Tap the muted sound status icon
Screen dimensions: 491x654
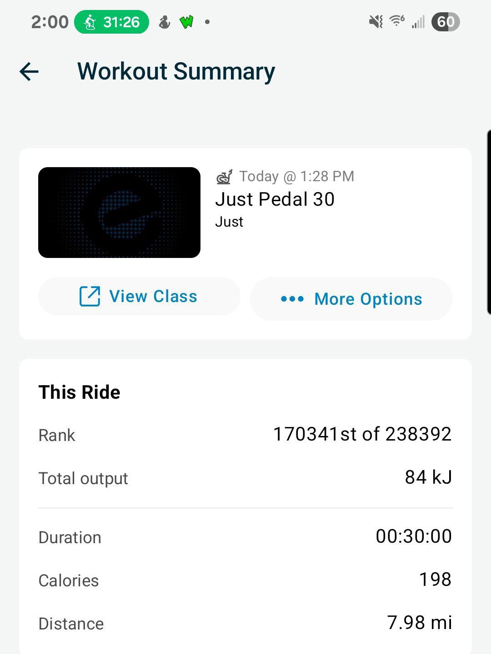coord(376,21)
